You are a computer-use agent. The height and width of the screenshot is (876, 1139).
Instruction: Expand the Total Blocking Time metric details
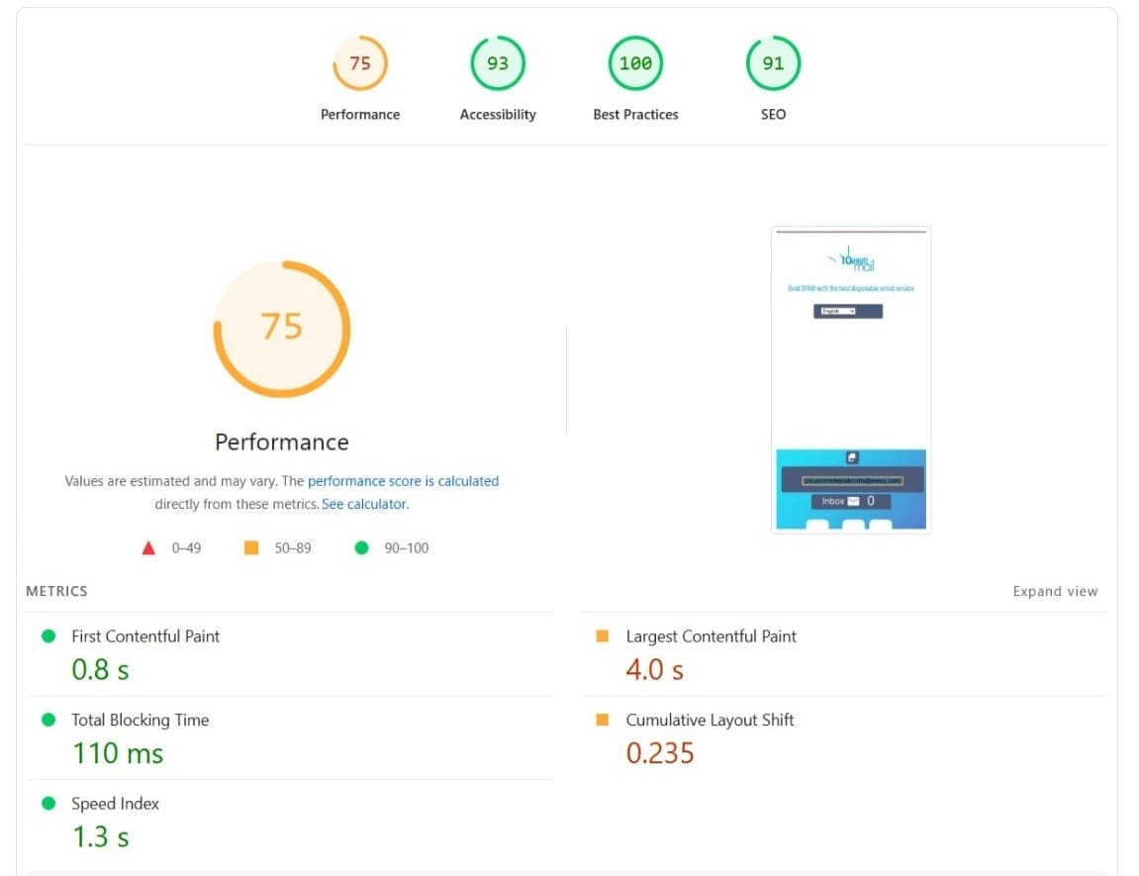pyautogui.click(x=139, y=720)
